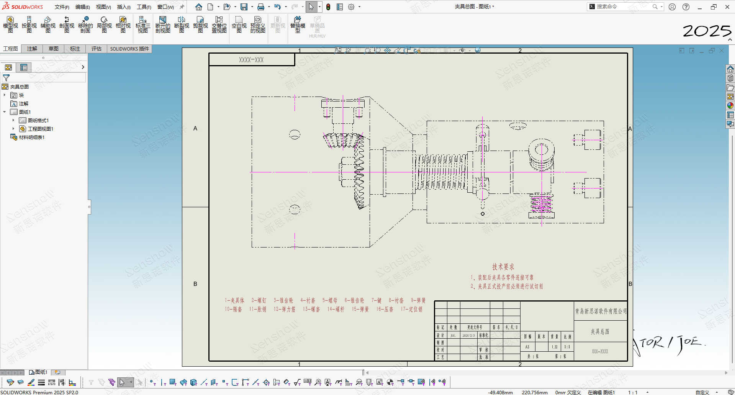Open the 插入(I) menu

click(x=124, y=7)
